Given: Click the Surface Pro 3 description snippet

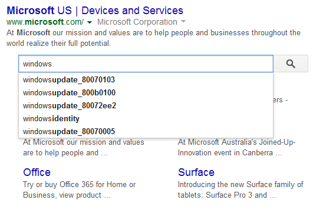Looking at the screenshot, I should (x=240, y=190).
